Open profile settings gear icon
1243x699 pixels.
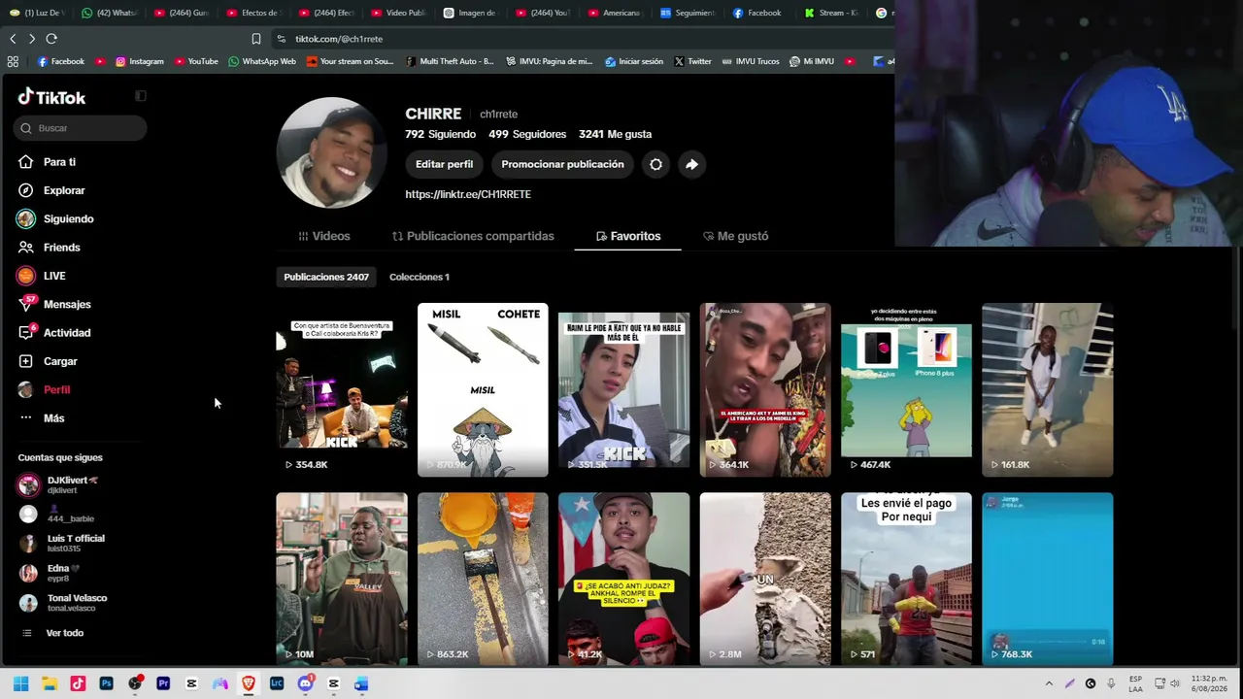(655, 164)
